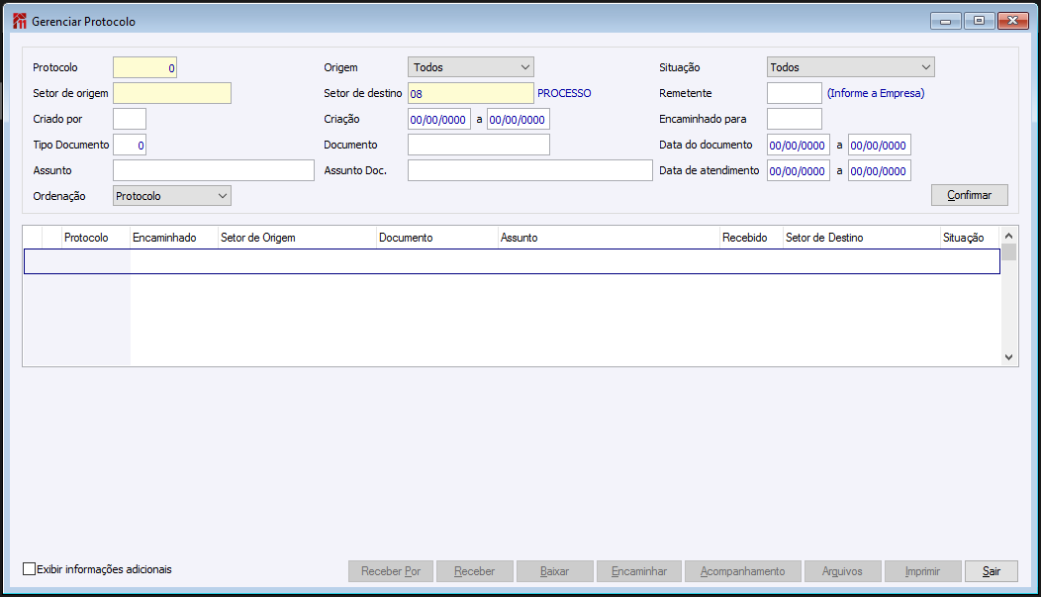Click the Criação end date field
This screenshot has width=1041, height=597.
click(518, 120)
